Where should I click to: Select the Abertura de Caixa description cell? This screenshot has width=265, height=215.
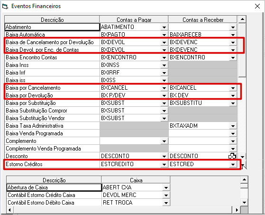click(54, 187)
